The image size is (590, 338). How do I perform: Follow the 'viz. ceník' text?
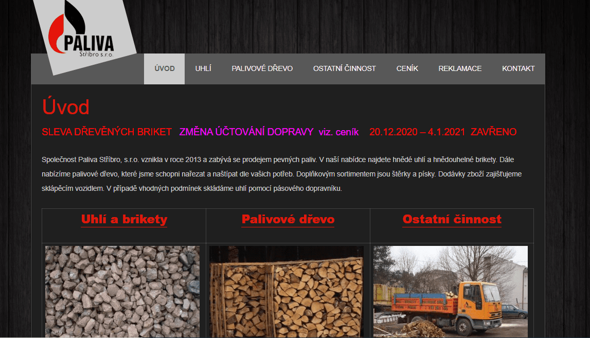point(338,132)
